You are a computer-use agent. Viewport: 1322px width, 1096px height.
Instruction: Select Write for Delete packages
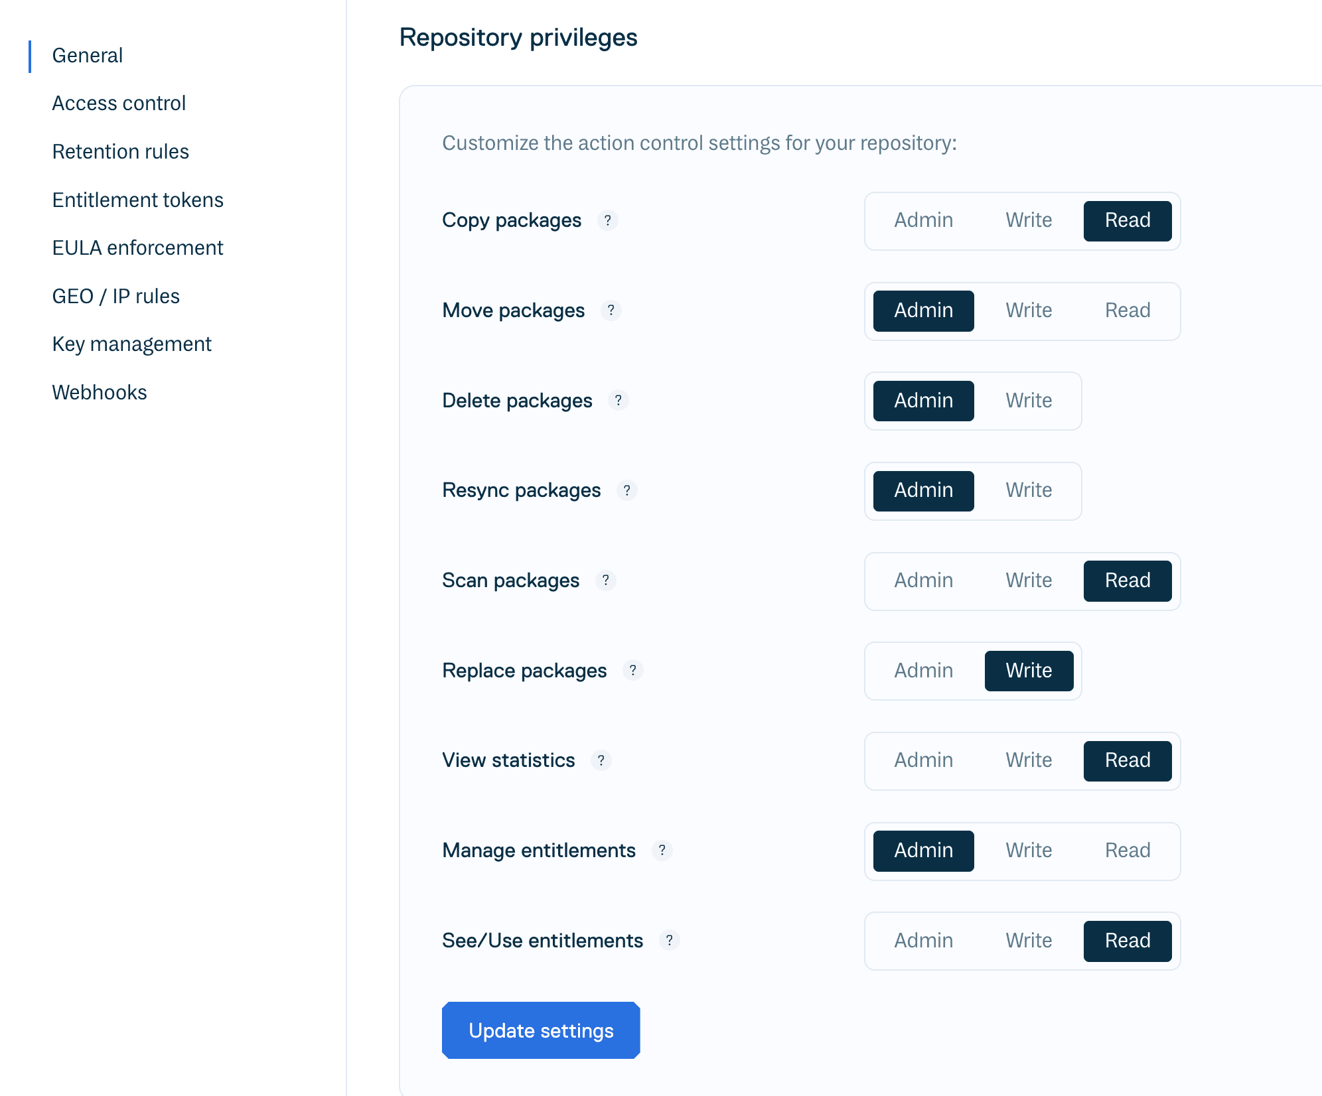click(1029, 401)
